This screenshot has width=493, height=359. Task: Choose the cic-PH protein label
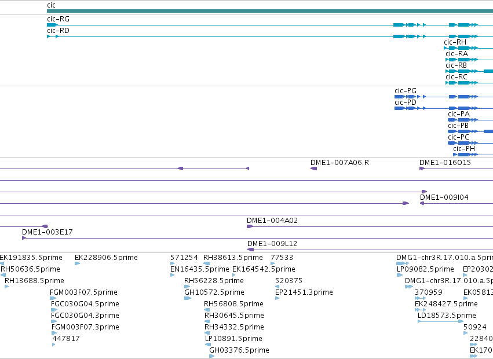pyautogui.click(x=464, y=149)
